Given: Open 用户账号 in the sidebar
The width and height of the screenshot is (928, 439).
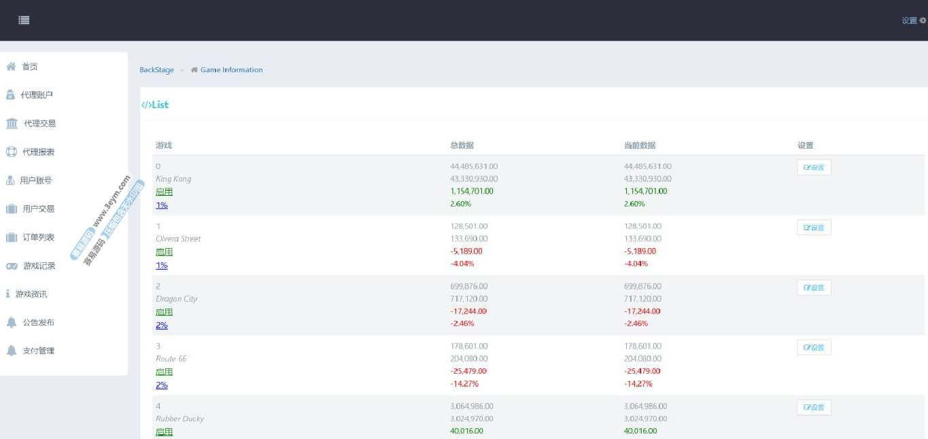Looking at the screenshot, I should click(36, 181).
